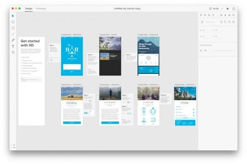Click the share icon in title bar
247x164 pixels.
(234, 8)
